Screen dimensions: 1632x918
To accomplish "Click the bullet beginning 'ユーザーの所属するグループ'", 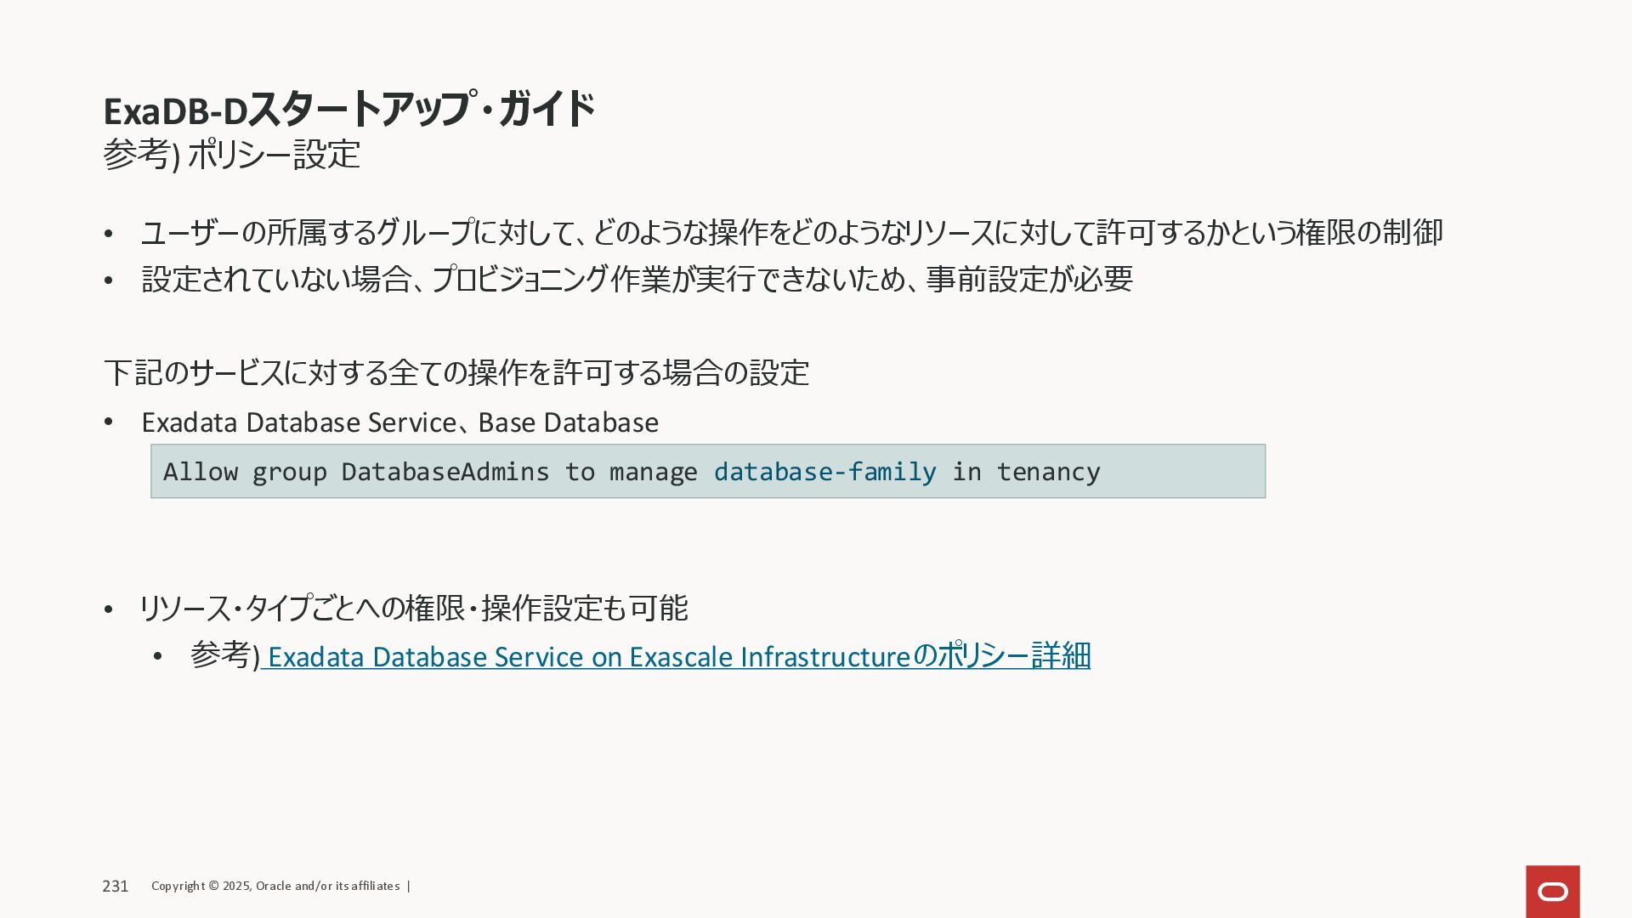I will click(791, 232).
